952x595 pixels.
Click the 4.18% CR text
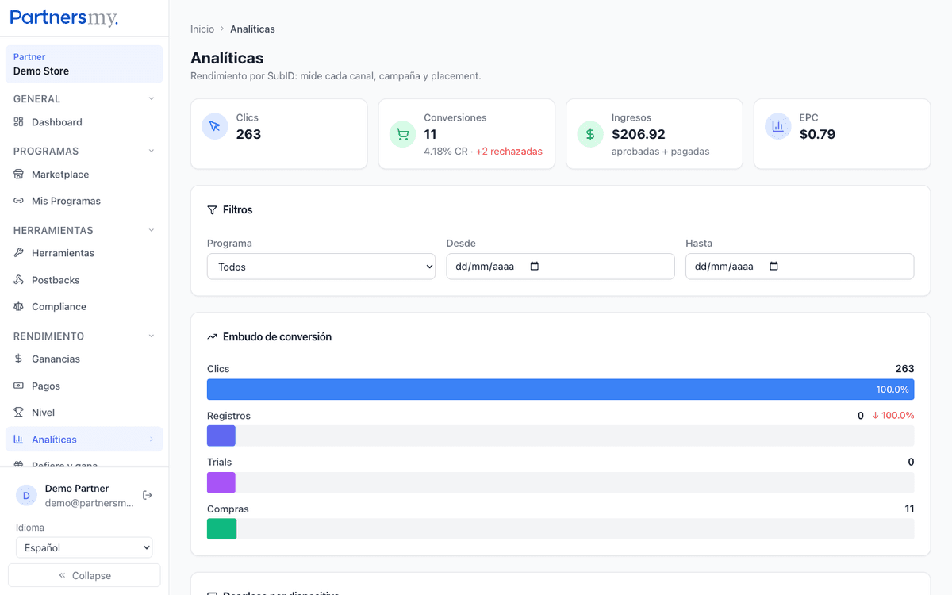445,151
